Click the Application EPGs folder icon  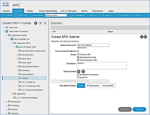(14, 43)
